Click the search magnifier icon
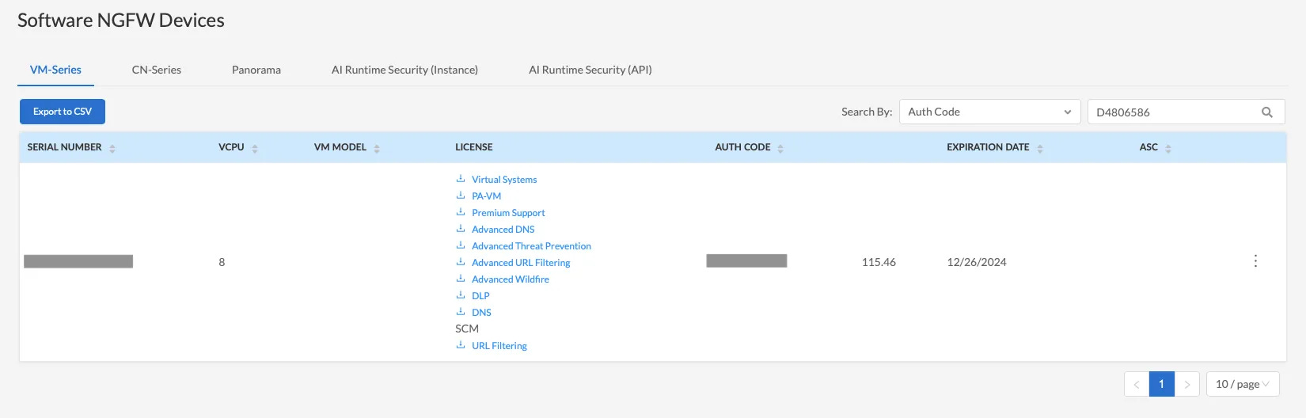 (x=1267, y=112)
